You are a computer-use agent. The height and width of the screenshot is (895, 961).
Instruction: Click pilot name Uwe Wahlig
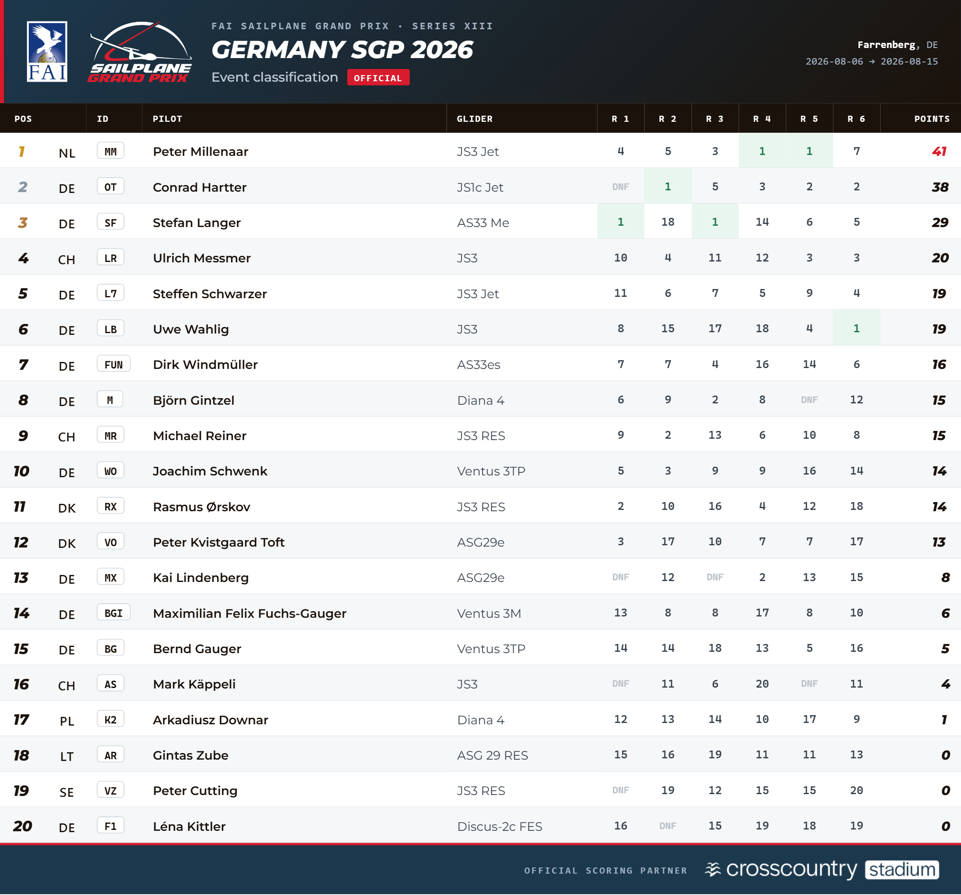190,329
